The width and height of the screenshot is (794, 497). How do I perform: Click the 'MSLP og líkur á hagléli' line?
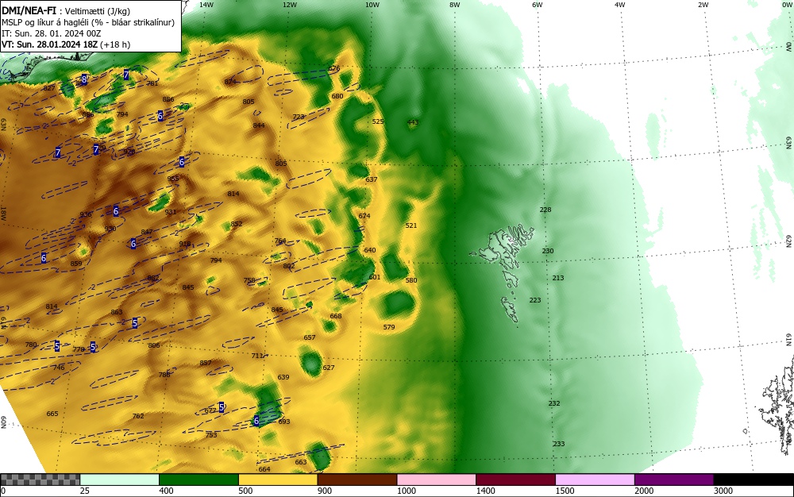point(87,22)
